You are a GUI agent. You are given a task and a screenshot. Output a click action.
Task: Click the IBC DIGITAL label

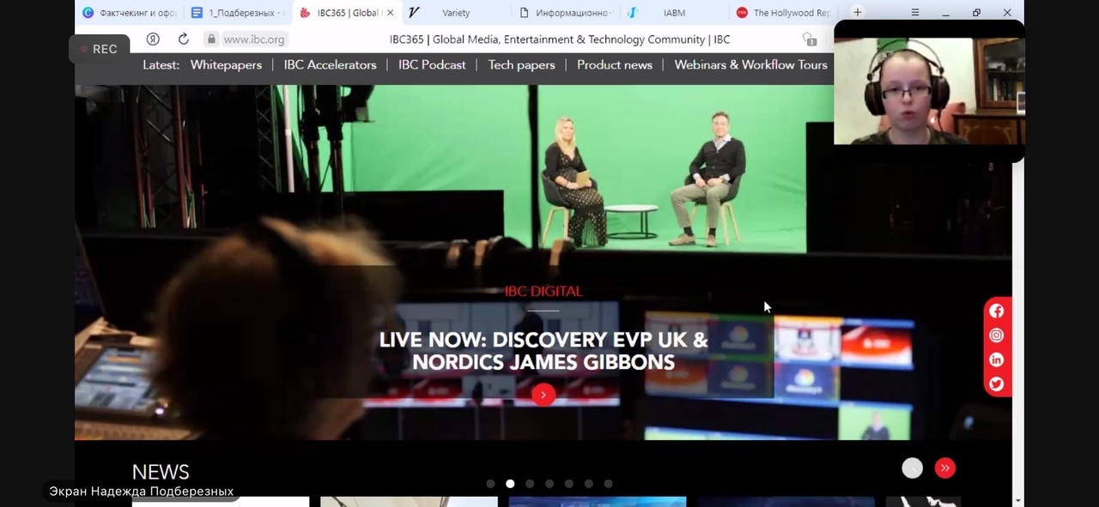point(543,291)
